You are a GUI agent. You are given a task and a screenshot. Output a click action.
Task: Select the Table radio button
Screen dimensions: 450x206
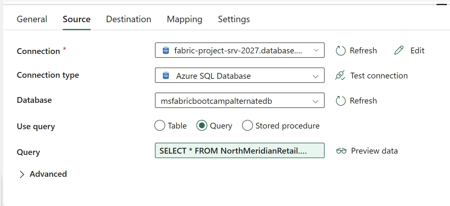tap(160, 125)
